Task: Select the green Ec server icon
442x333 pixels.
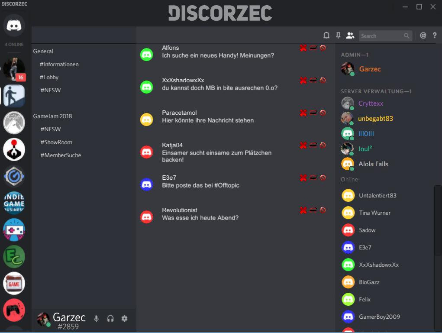Action: pos(14,257)
